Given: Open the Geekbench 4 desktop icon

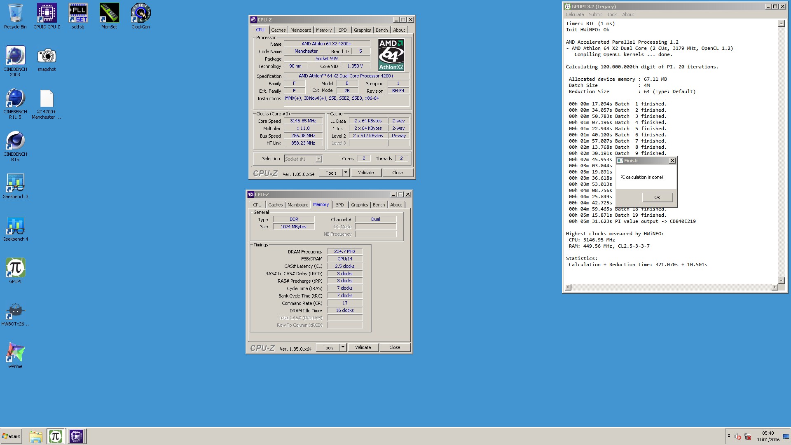Looking at the screenshot, I should [x=15, y=228].
